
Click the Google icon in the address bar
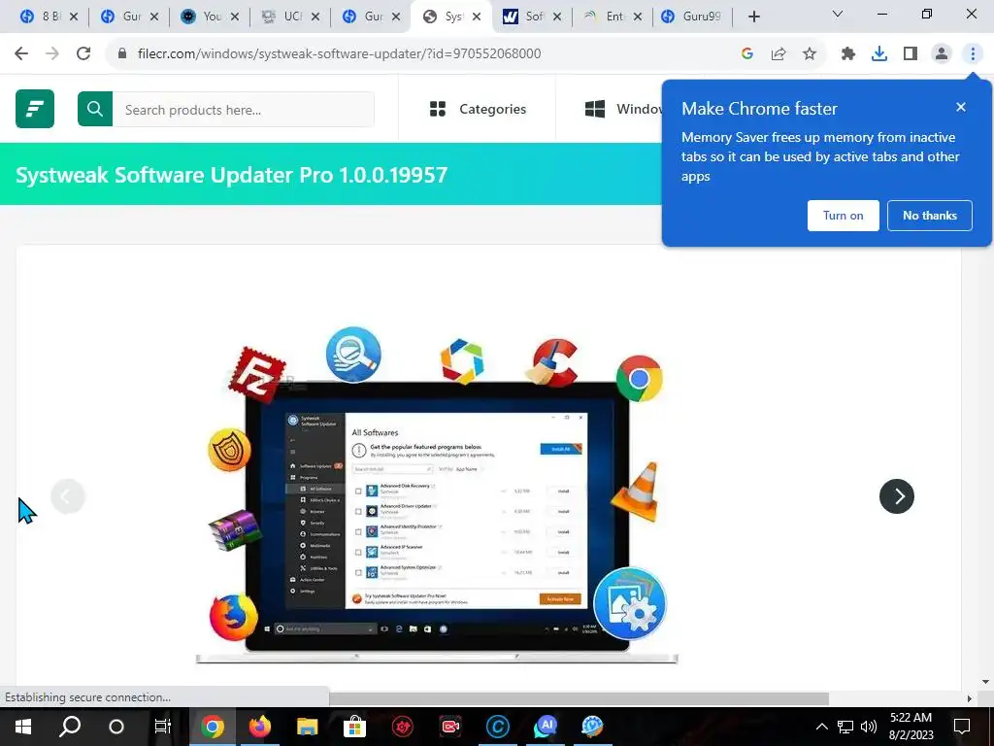tap(747, 54)
